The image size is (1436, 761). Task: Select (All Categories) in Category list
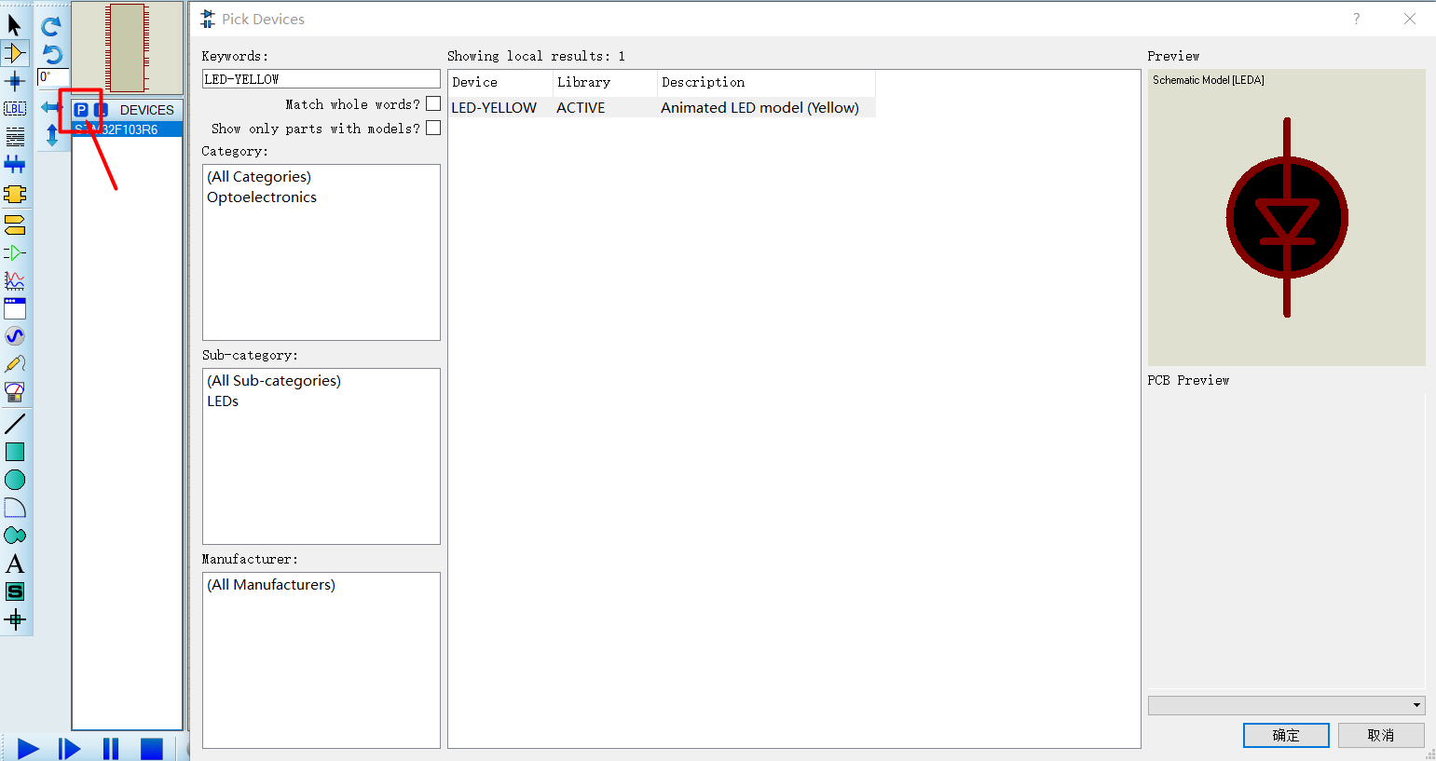click(259, 177)
